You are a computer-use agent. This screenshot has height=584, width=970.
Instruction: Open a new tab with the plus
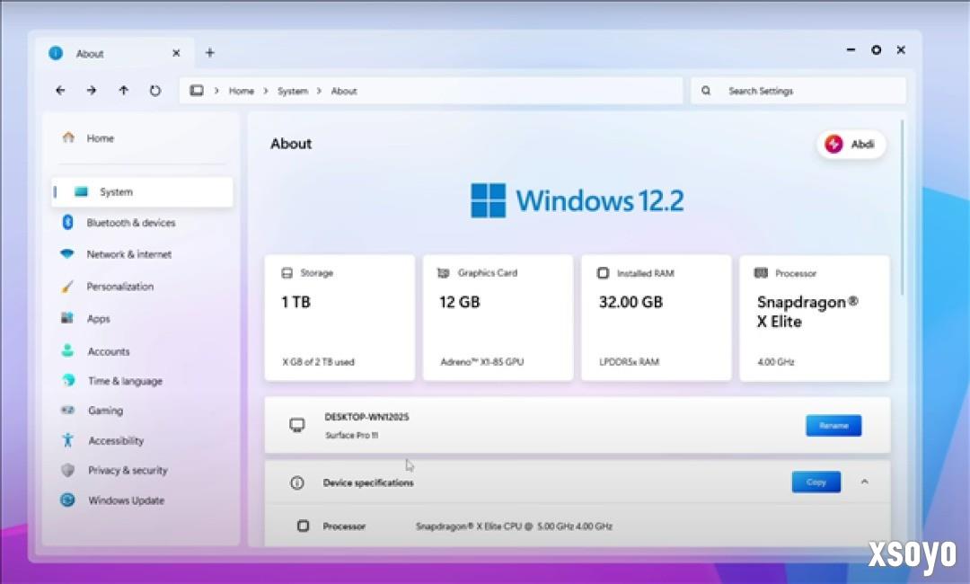point(209,53)
